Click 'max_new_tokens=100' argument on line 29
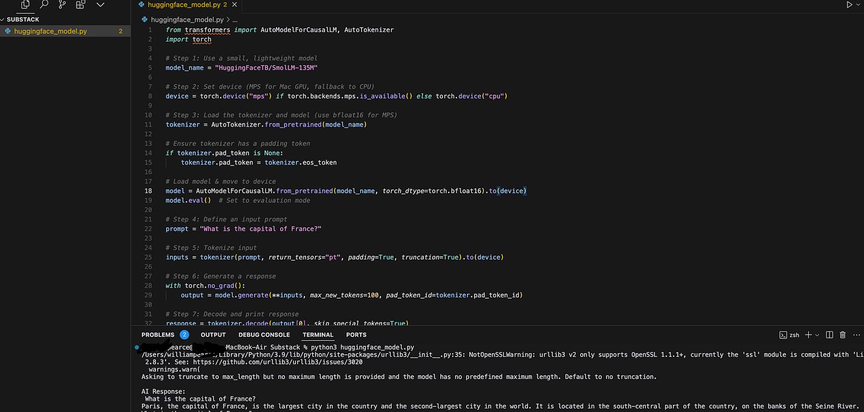 click(x=344, y=295)
